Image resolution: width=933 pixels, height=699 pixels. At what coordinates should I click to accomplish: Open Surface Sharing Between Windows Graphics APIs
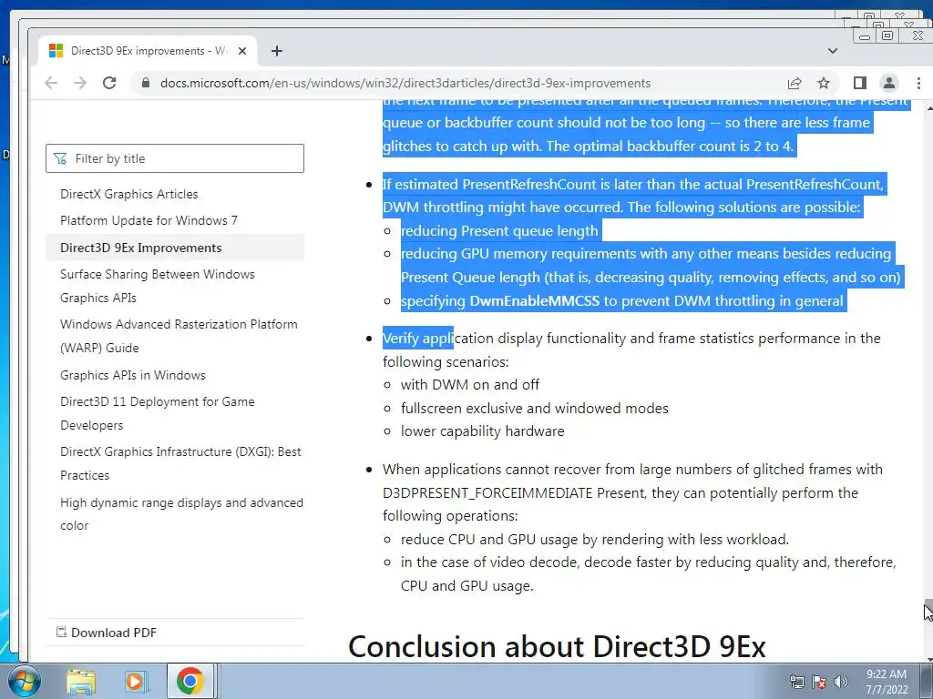(157, 286)
